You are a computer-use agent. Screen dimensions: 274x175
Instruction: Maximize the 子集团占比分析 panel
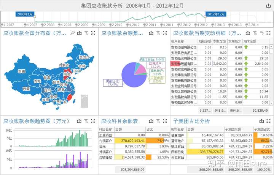pos(268,121)
